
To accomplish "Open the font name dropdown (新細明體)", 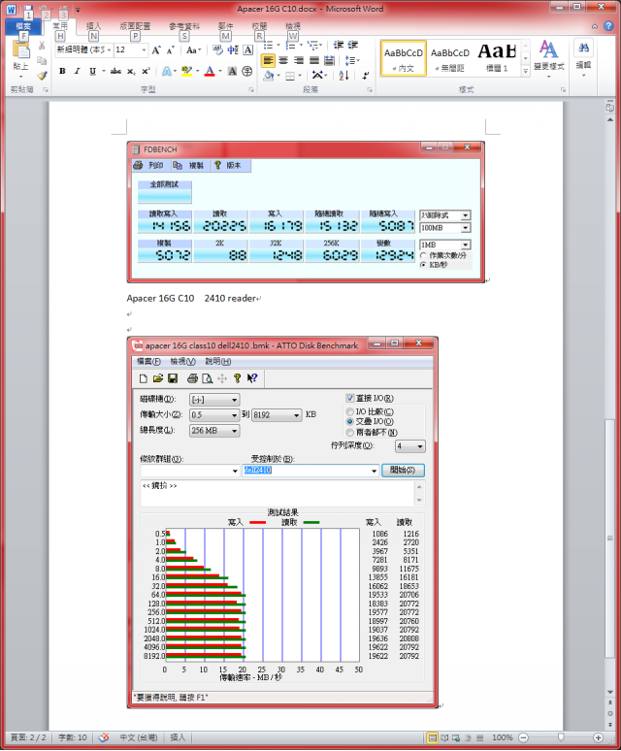I will coord(110,49).
